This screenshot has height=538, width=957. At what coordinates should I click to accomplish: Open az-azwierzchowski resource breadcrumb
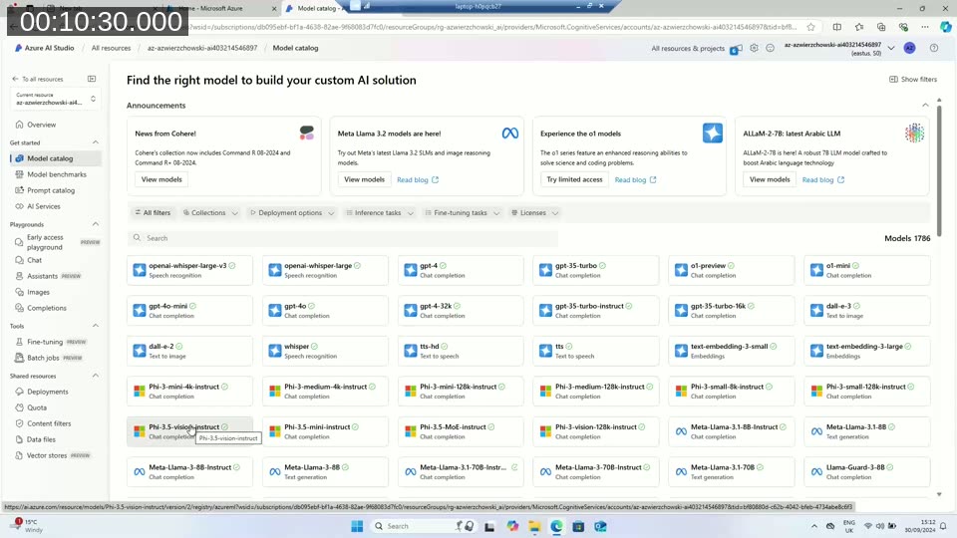(202, 48)
